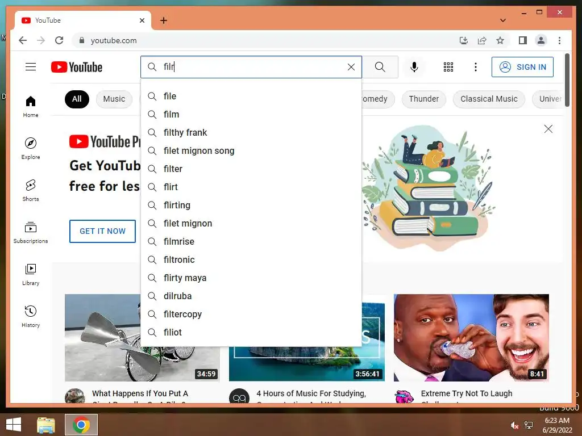Open the YouTube apps grid
Image resolution: width=582 pixels, height=436 pixels.
448,67
